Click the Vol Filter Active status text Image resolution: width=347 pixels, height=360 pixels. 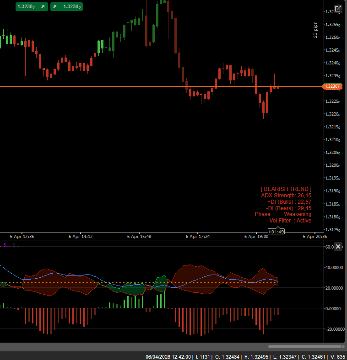coord(290,221)
